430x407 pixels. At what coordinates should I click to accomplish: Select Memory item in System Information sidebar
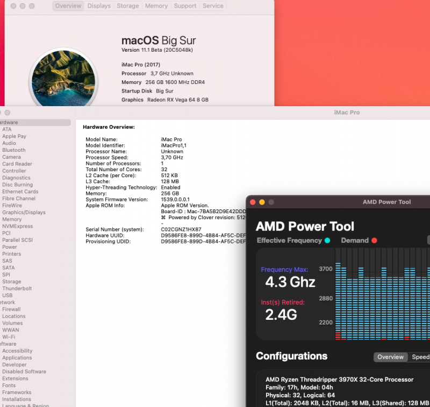point(12,219)
